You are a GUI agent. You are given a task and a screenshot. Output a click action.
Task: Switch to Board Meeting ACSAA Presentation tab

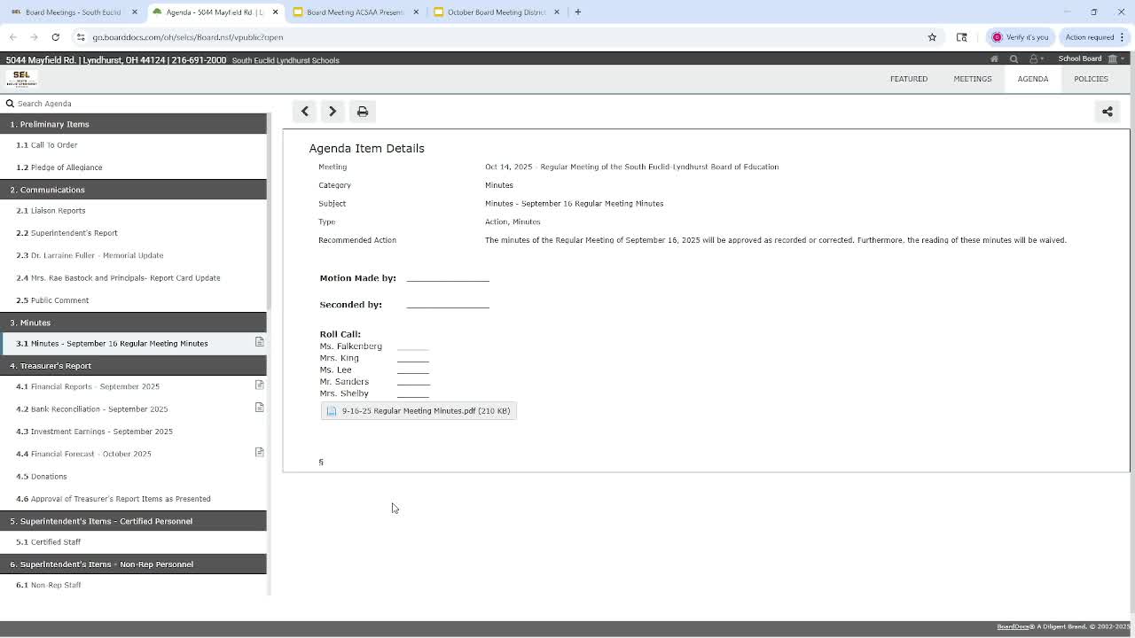click(355, 12)
